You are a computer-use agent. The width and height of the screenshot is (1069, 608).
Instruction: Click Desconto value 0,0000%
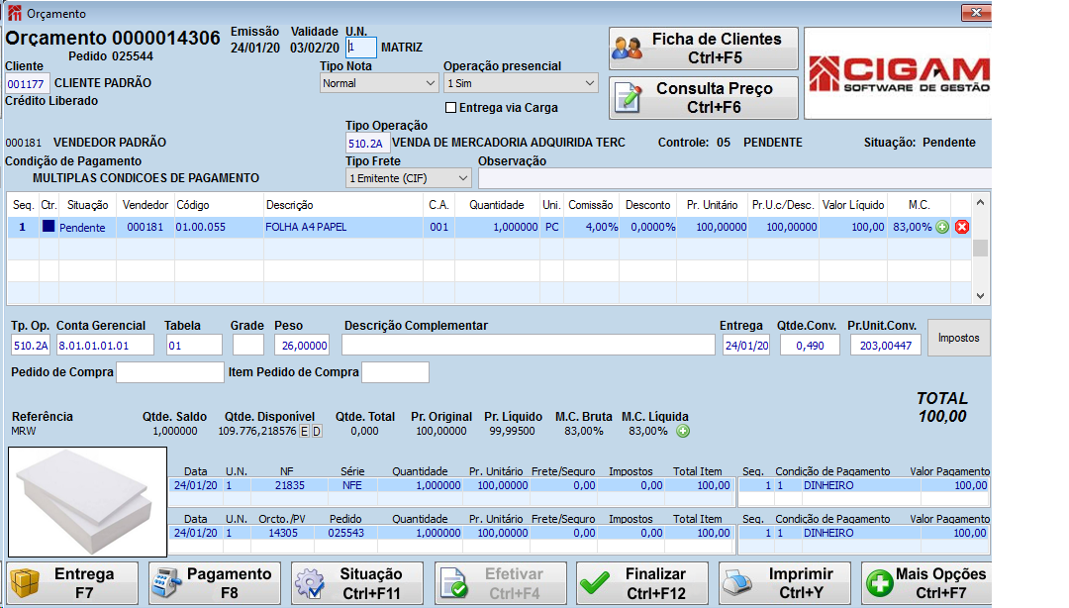pyautogui.click(x=647, y=227)
